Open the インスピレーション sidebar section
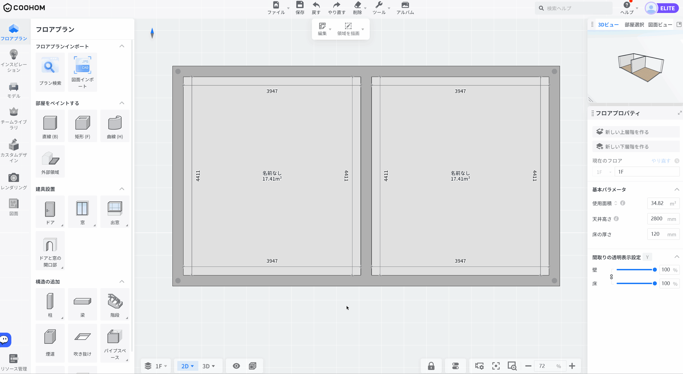 tap(14, 61)
